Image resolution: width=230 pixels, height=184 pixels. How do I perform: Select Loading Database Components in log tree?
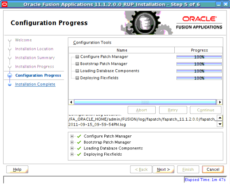coord(113,148)
